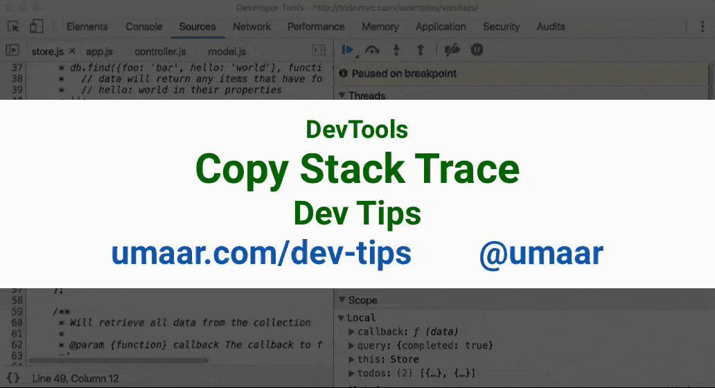The image size is (715, 388).
Task: Open the Memory panel
Action: [380, 26]
